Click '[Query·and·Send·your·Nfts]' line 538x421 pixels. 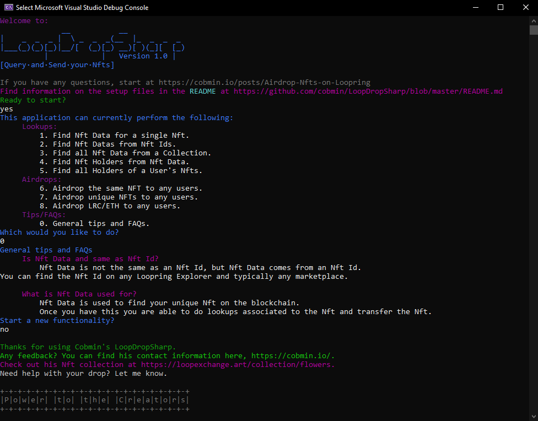tap(57, 65)
